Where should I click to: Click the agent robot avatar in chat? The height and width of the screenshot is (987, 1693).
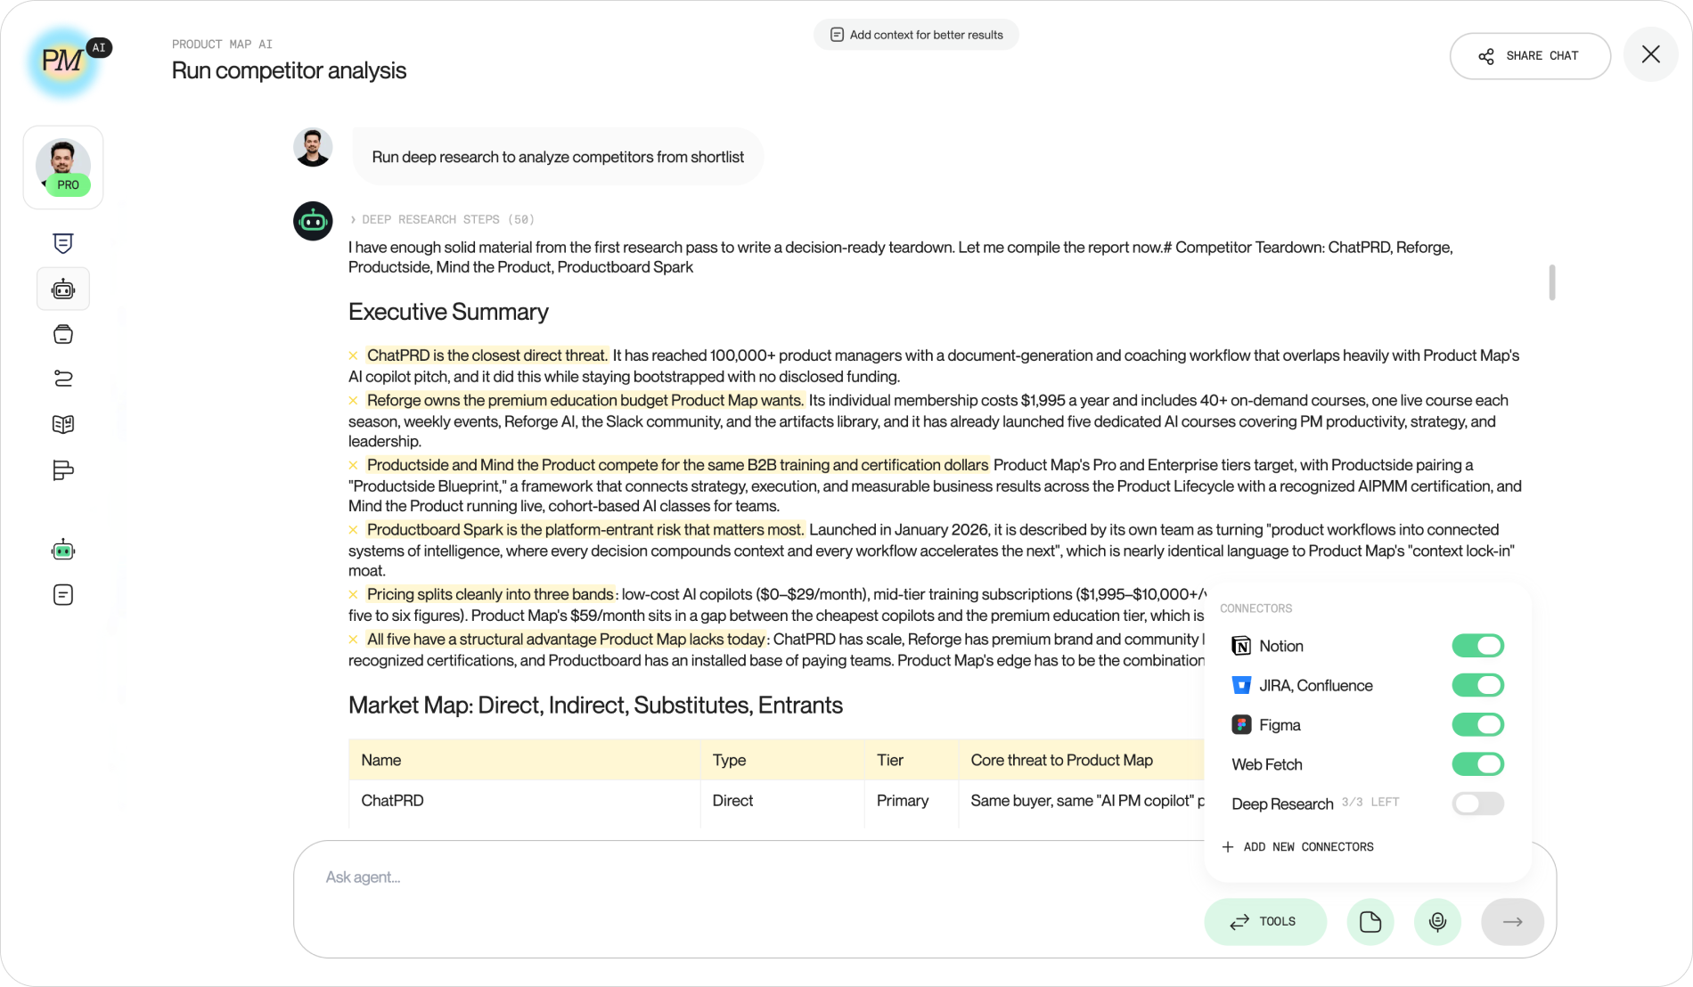[x=313, y=221]
